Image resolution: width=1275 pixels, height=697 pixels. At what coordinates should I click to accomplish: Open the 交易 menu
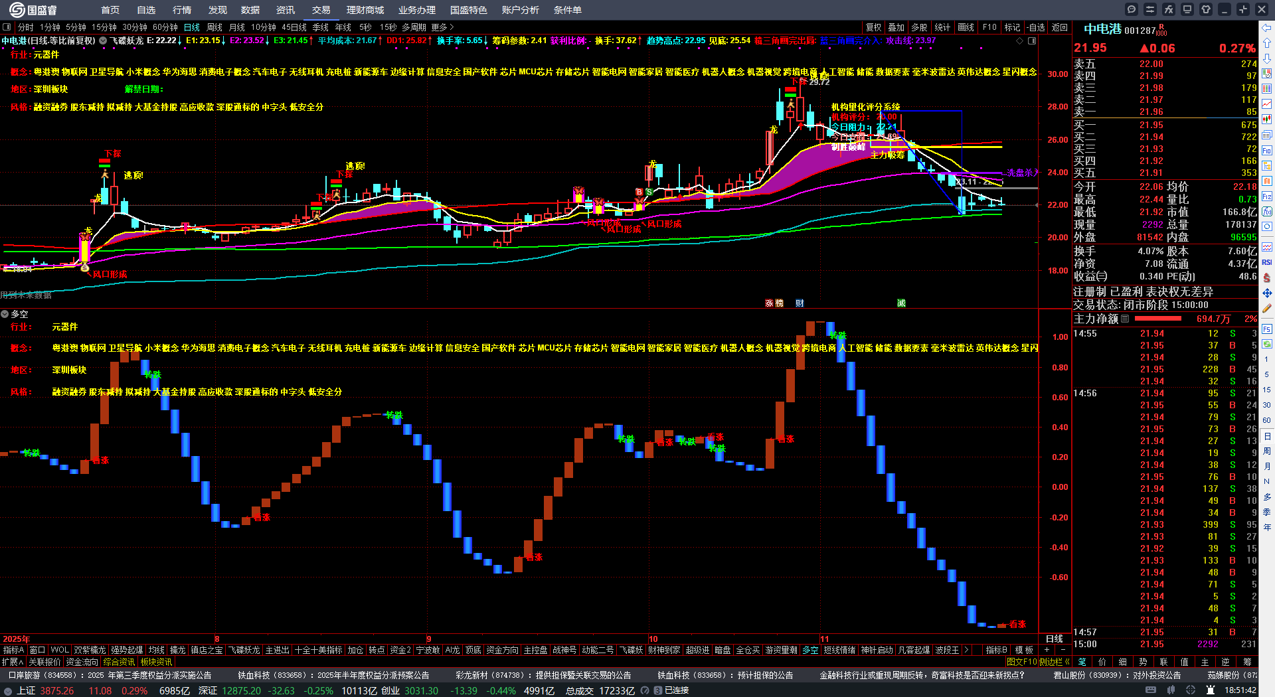tap(321, 10)
